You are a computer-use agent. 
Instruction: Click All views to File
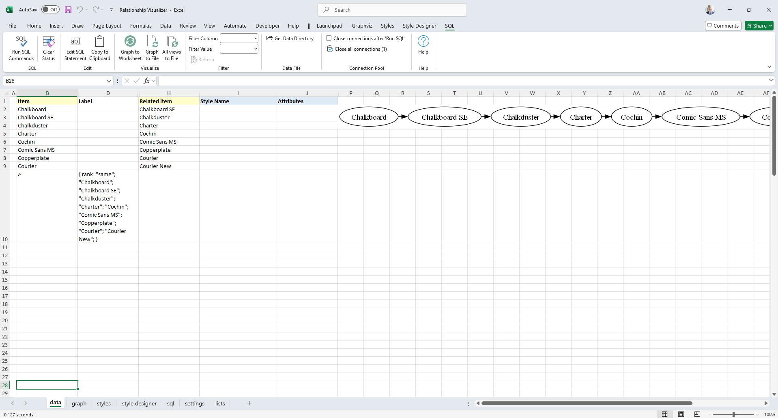(172, 48)
